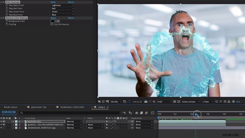Hide the greenscreen clip cleaned layer

(x=1, y=125)
